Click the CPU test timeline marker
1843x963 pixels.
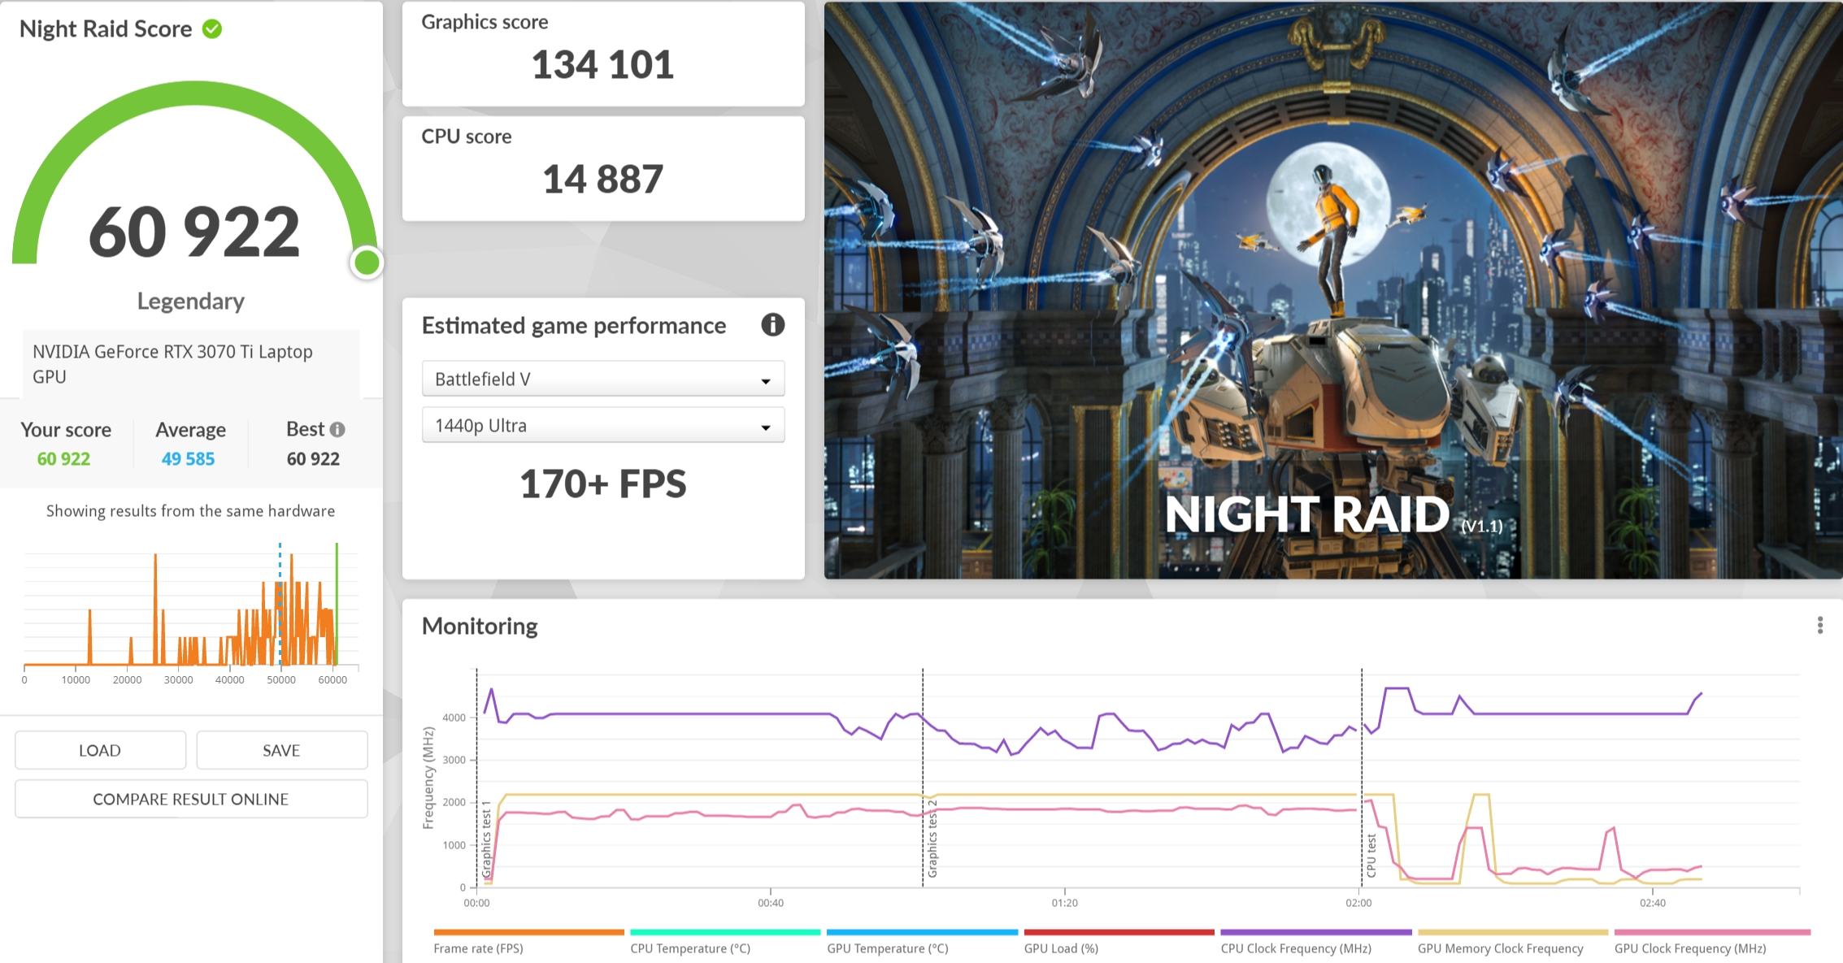click(1371, 855)
